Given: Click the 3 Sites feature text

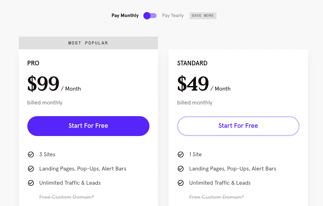Looking at the screenshot, I should coord(47,154).
